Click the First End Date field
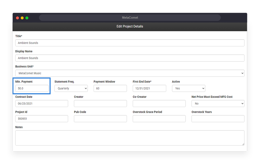 point(149,89)
